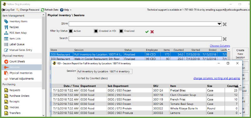The height and width of the screenshot is (118, 251).
Task: Click the Choose Columns link
Action: [x=220, y=46]
